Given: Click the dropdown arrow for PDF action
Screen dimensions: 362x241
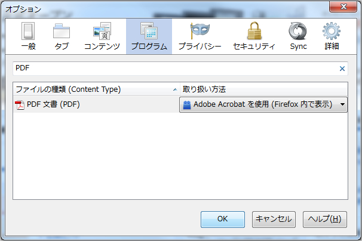Looking at the screenshot, I should click(343, 104).
